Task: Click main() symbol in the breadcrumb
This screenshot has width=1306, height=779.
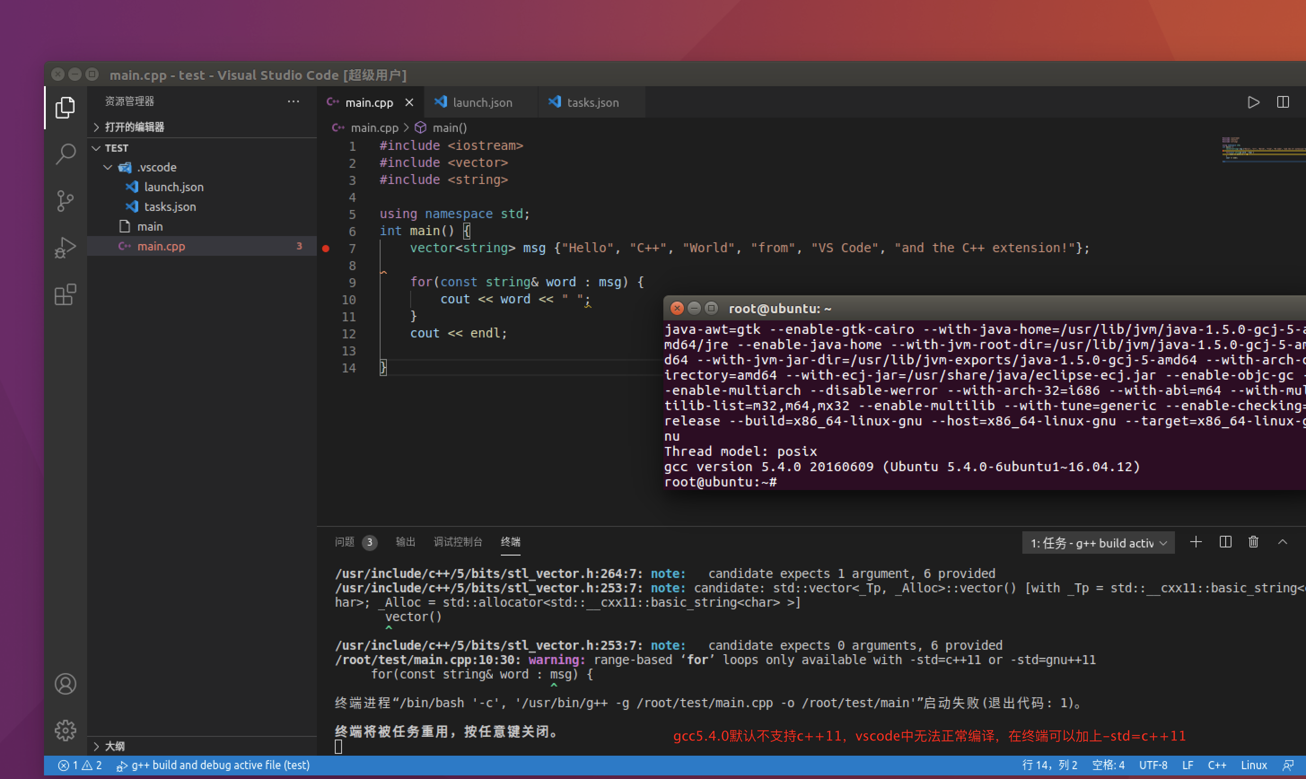Action: 441,127
